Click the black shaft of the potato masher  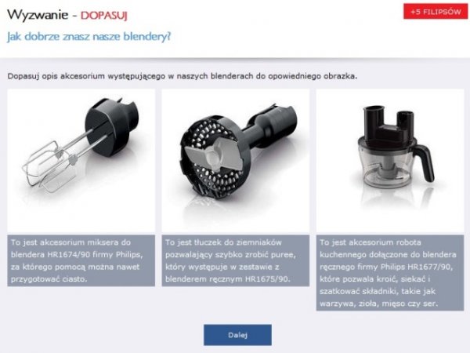pyautogui.click(x=271, y=126)
